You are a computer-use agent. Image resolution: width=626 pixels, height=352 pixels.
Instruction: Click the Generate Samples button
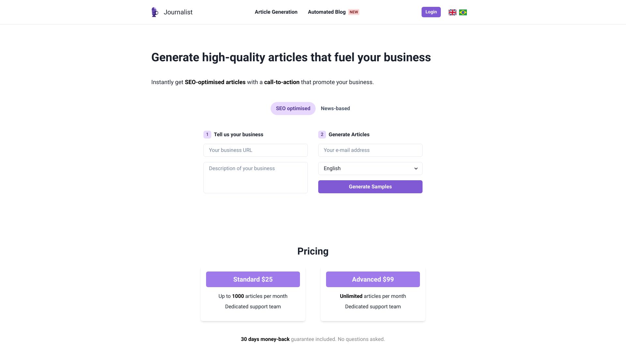coord(370,186)
